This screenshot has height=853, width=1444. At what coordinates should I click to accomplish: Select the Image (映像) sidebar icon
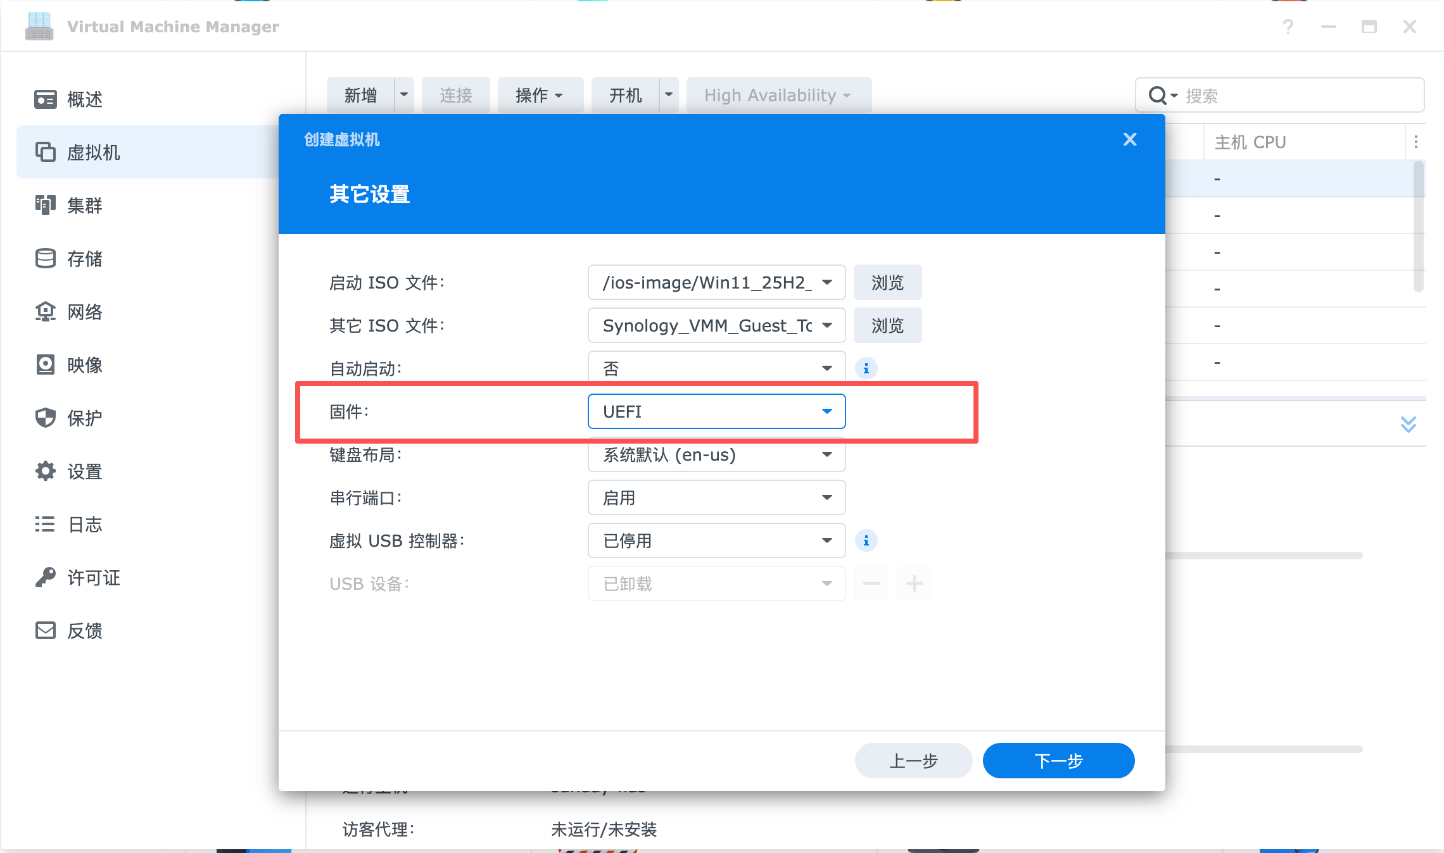(46, 365)
